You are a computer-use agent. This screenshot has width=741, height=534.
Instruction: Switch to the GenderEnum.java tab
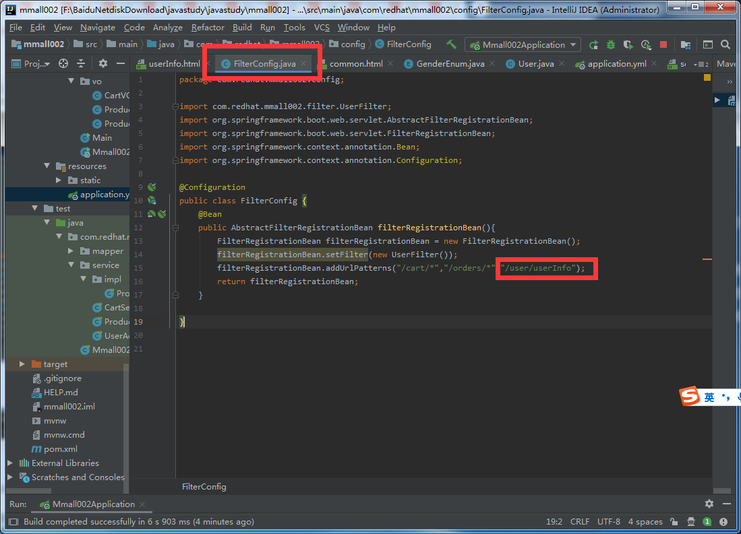pos(450,64)
